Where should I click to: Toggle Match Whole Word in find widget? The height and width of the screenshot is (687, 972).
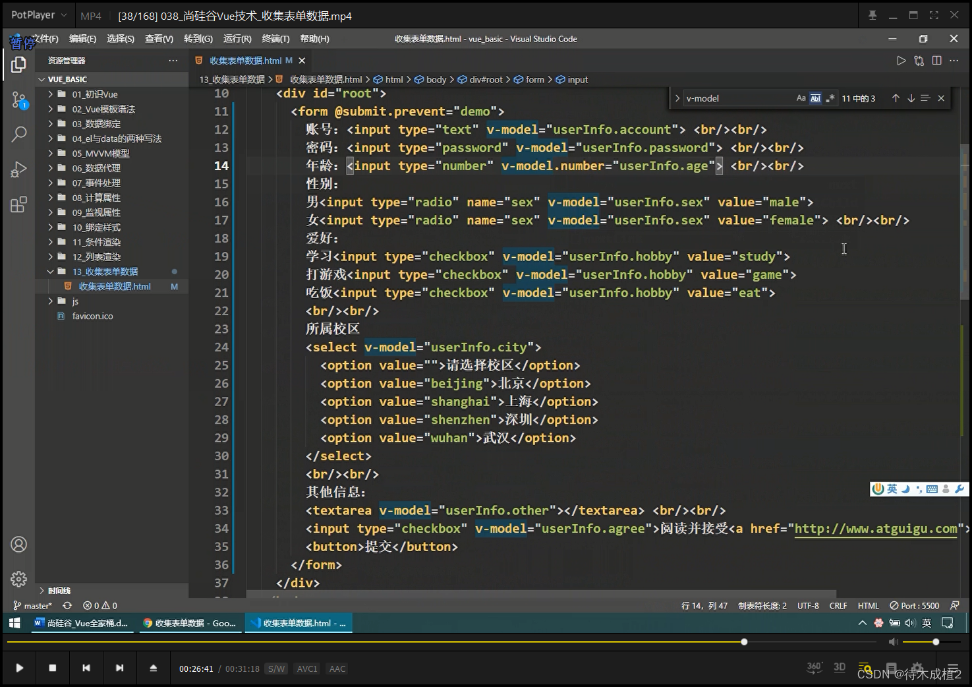[815, 98]
